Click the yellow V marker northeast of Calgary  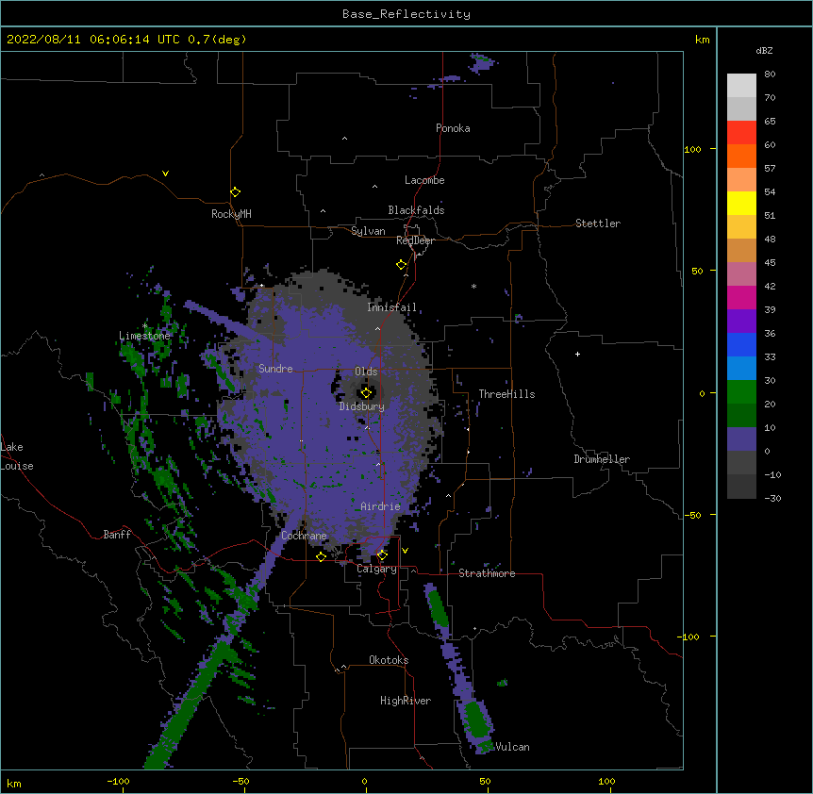pyautogui.click(x=405, y=551)
